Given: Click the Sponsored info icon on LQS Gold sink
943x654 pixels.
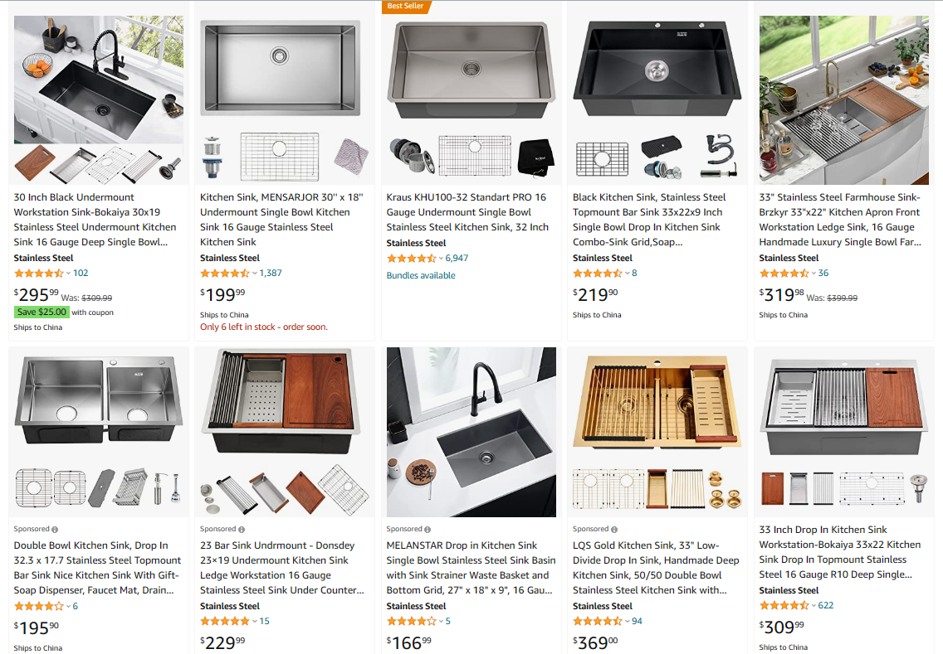Looking at the screenshot, I should [x=614, y=530].
